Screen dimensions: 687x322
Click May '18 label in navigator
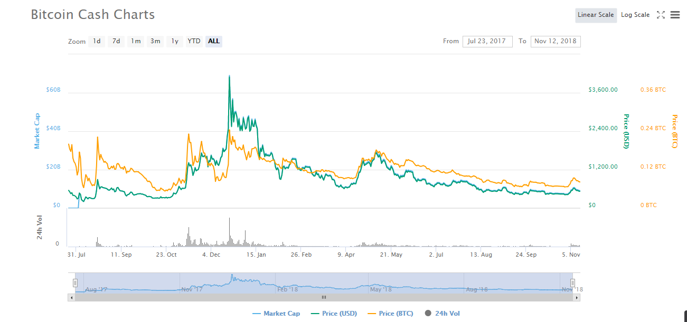coord(381,289)
